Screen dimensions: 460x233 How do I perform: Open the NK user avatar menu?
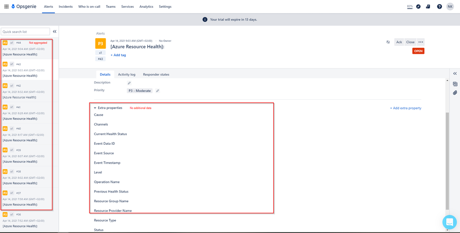click(x=450, y=6)
